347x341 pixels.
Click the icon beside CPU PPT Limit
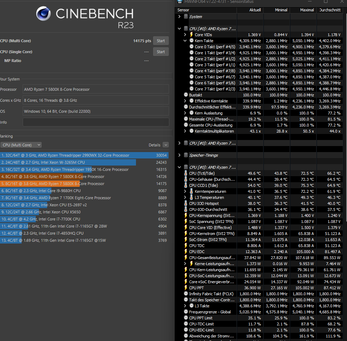point(186,318)
